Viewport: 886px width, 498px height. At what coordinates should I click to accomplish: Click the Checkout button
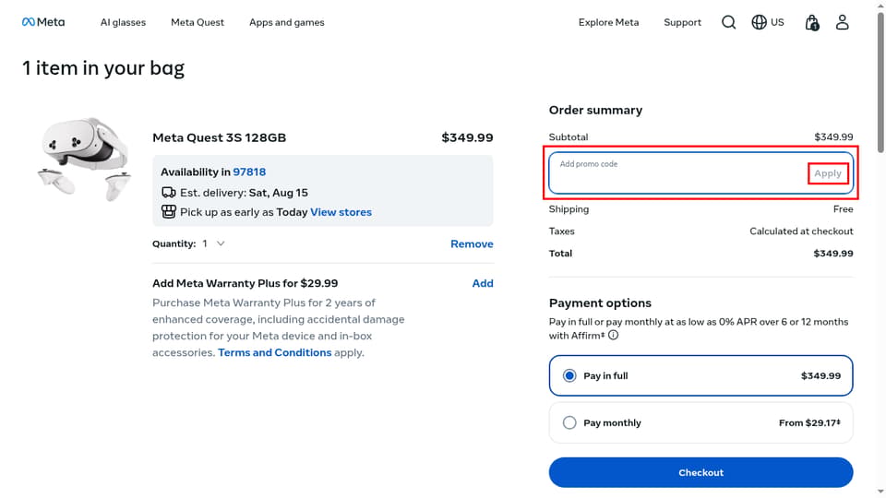click(x=700, y=472)
